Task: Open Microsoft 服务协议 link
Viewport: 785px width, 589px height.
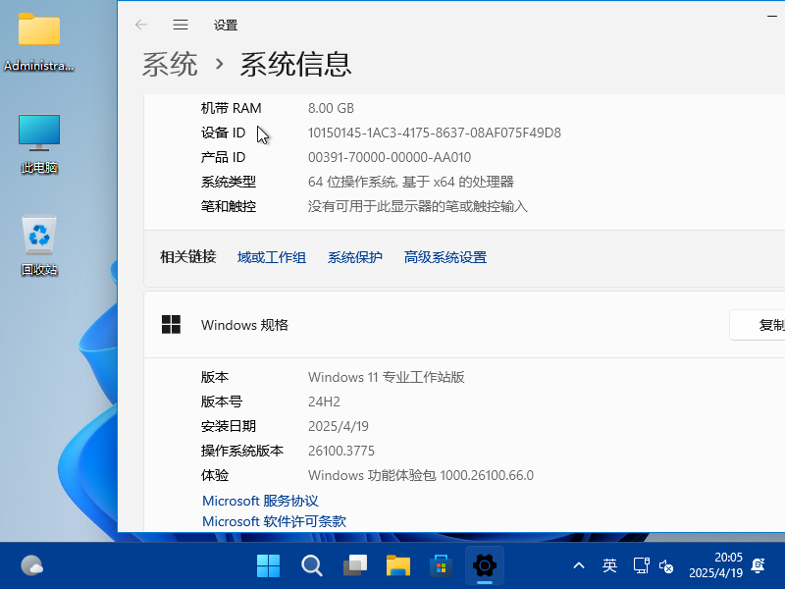Action: [x=260, y=501]
